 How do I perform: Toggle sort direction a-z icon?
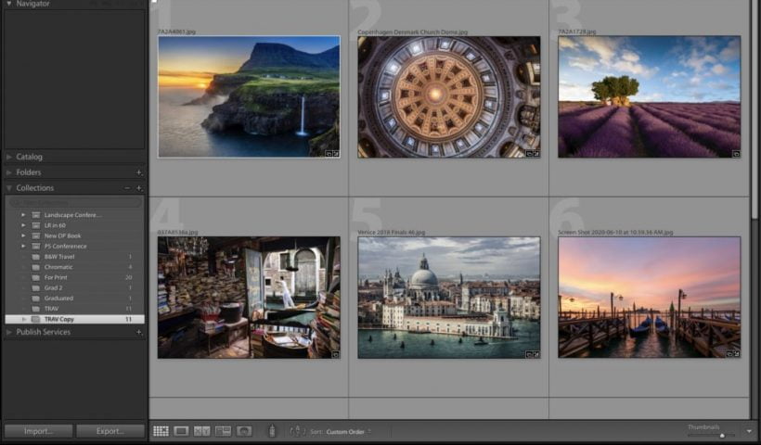[297, 431]
